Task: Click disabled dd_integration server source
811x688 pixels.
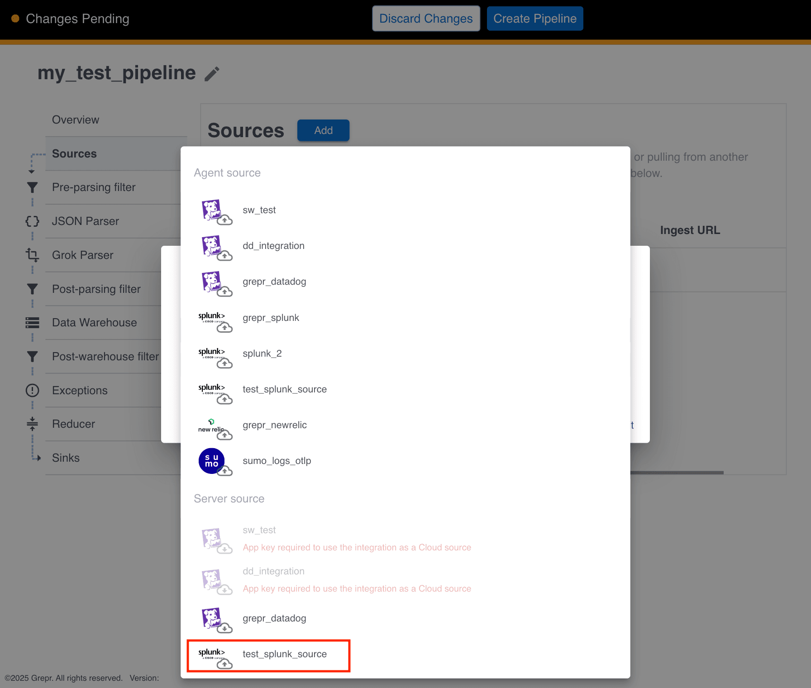Action: 405,580
